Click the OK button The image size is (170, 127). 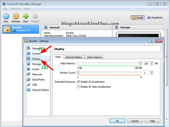[117, 121]
